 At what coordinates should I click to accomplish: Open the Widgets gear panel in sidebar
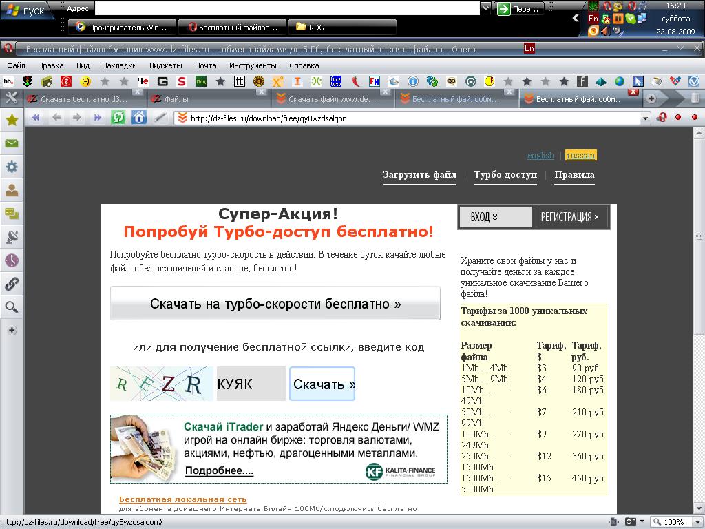pos(12,167)
